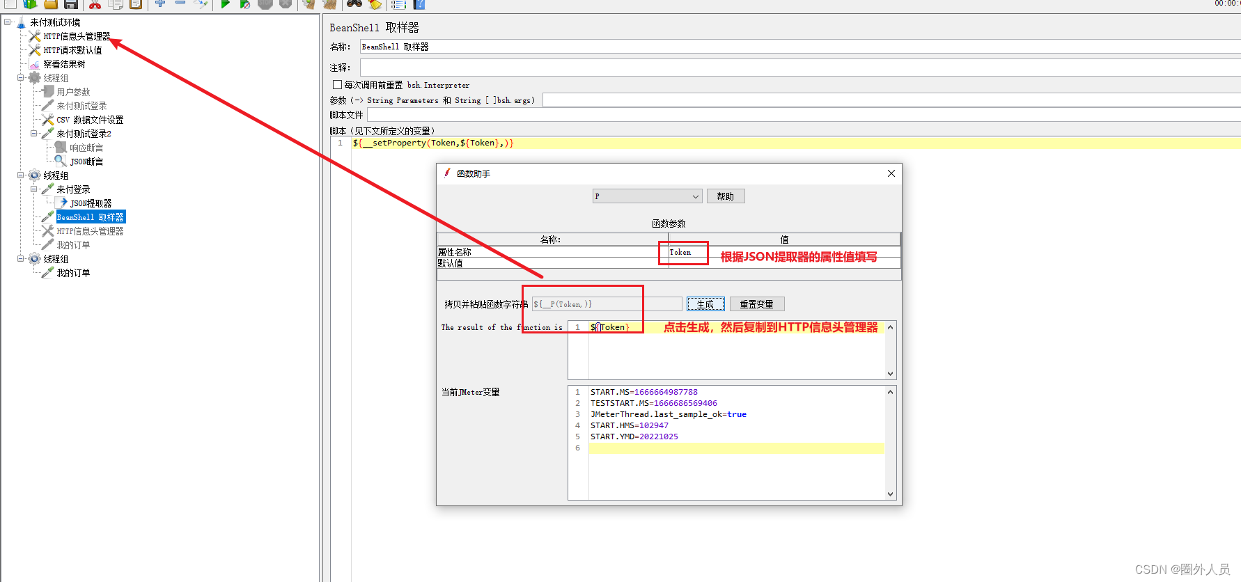The height and width of the screenshot is (582, 1241).
Task: Click the beaker icon of 来付测试环境
Action: tap(21, 22)
